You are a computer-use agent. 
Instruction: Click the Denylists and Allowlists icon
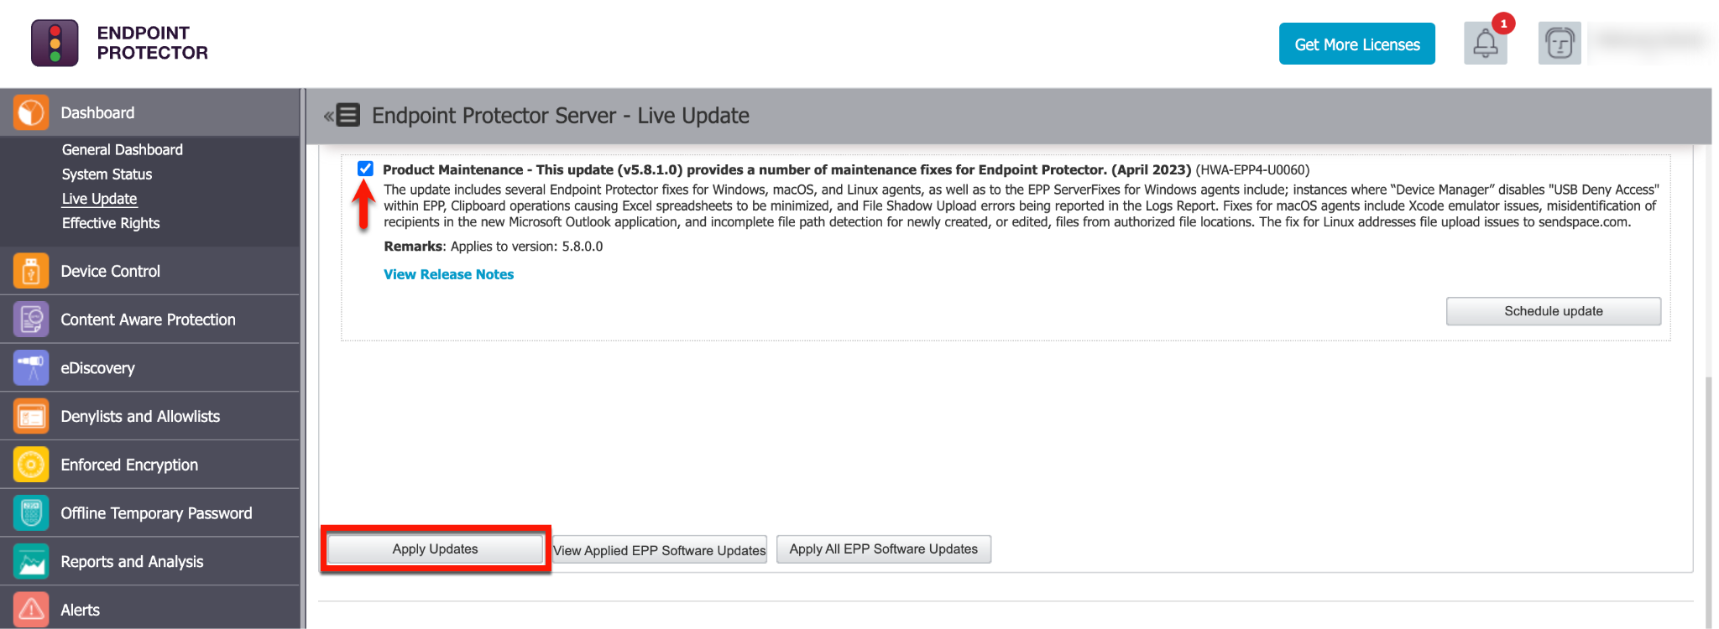(31, 416)
